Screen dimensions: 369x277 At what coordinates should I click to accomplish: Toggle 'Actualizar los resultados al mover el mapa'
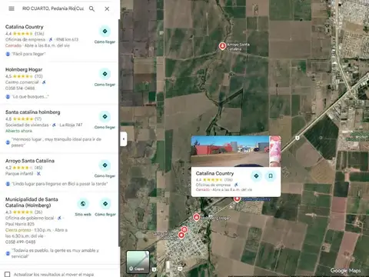pos(8,274)
